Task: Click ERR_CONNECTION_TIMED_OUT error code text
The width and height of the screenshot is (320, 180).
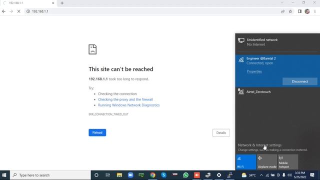Action: (x=108, y=114)
